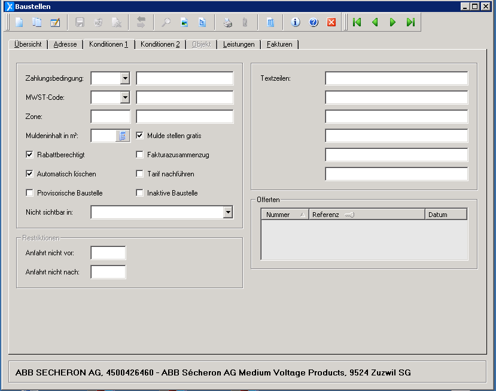This screenshot has width=496, height=391.
Task: Toggle the Rabattberechtigt checkbox
Action: (x=29, y=155)
